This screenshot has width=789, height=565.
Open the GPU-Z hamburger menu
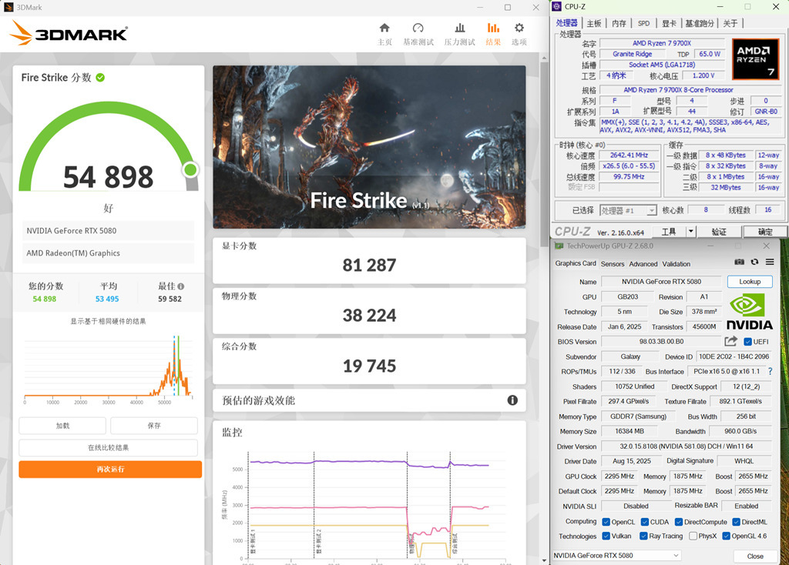[x=770, y=262]
